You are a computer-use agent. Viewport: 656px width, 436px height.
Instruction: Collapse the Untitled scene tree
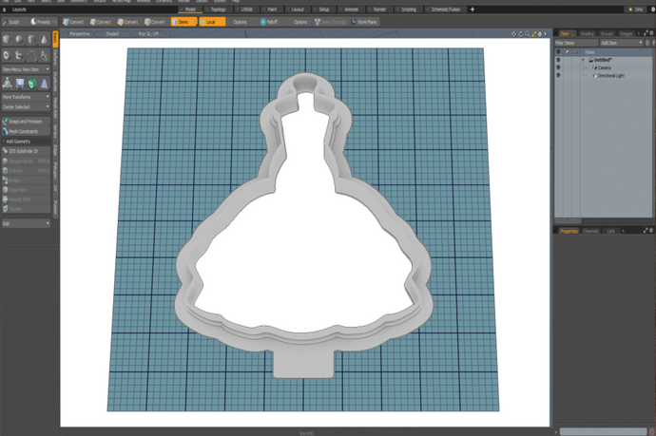(x=583, y=60)
